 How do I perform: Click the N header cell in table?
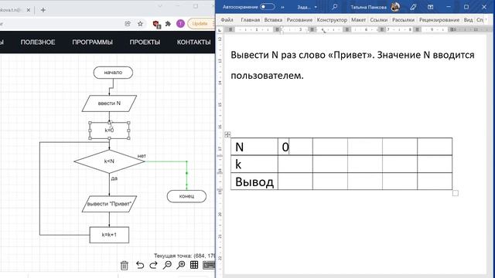pyautogui.click(x=254, y=147)
